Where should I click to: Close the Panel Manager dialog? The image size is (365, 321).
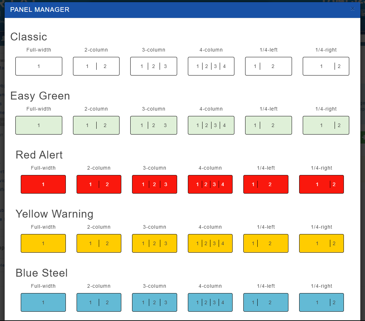pyautogui.click(x=353, y=9)
